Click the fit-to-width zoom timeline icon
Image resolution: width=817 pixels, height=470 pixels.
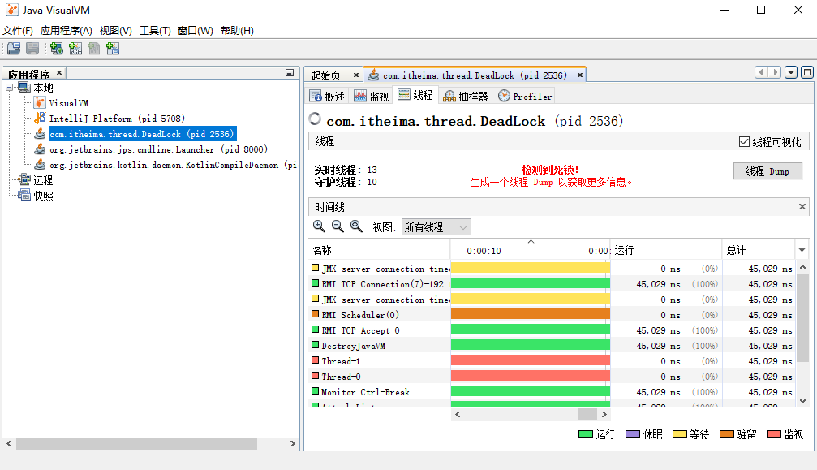[x=356, y=226]
